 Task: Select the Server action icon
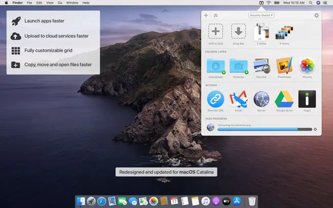261,99
